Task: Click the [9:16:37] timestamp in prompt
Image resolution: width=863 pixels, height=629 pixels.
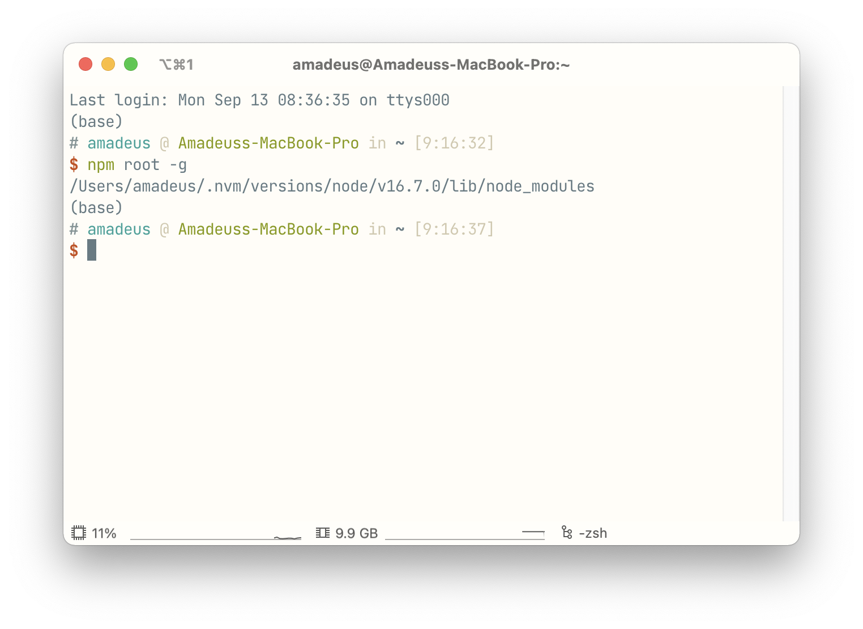Action: [x=454, y=229]
